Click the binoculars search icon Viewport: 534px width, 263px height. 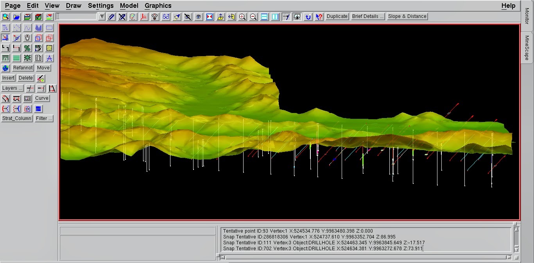(166, 17)
